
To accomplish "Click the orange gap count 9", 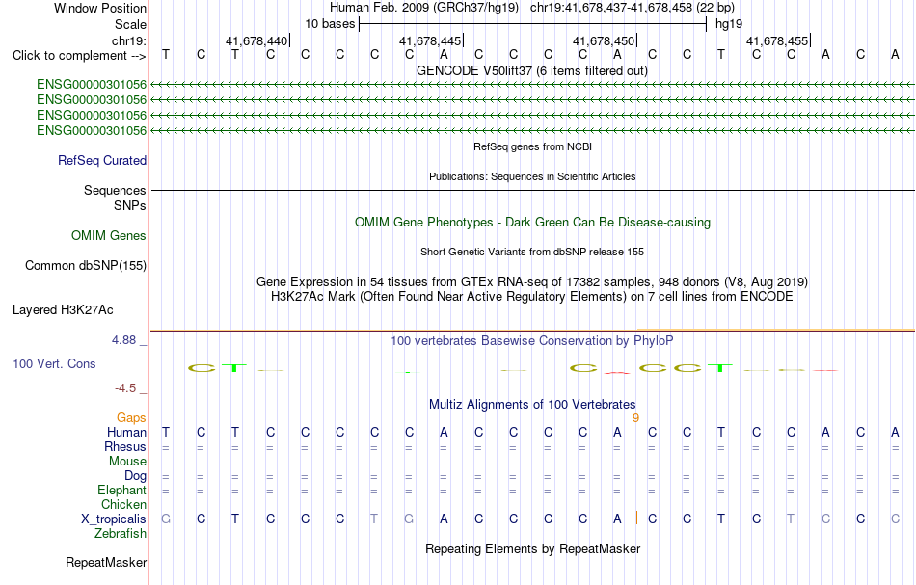I will (x=635, y=418).
